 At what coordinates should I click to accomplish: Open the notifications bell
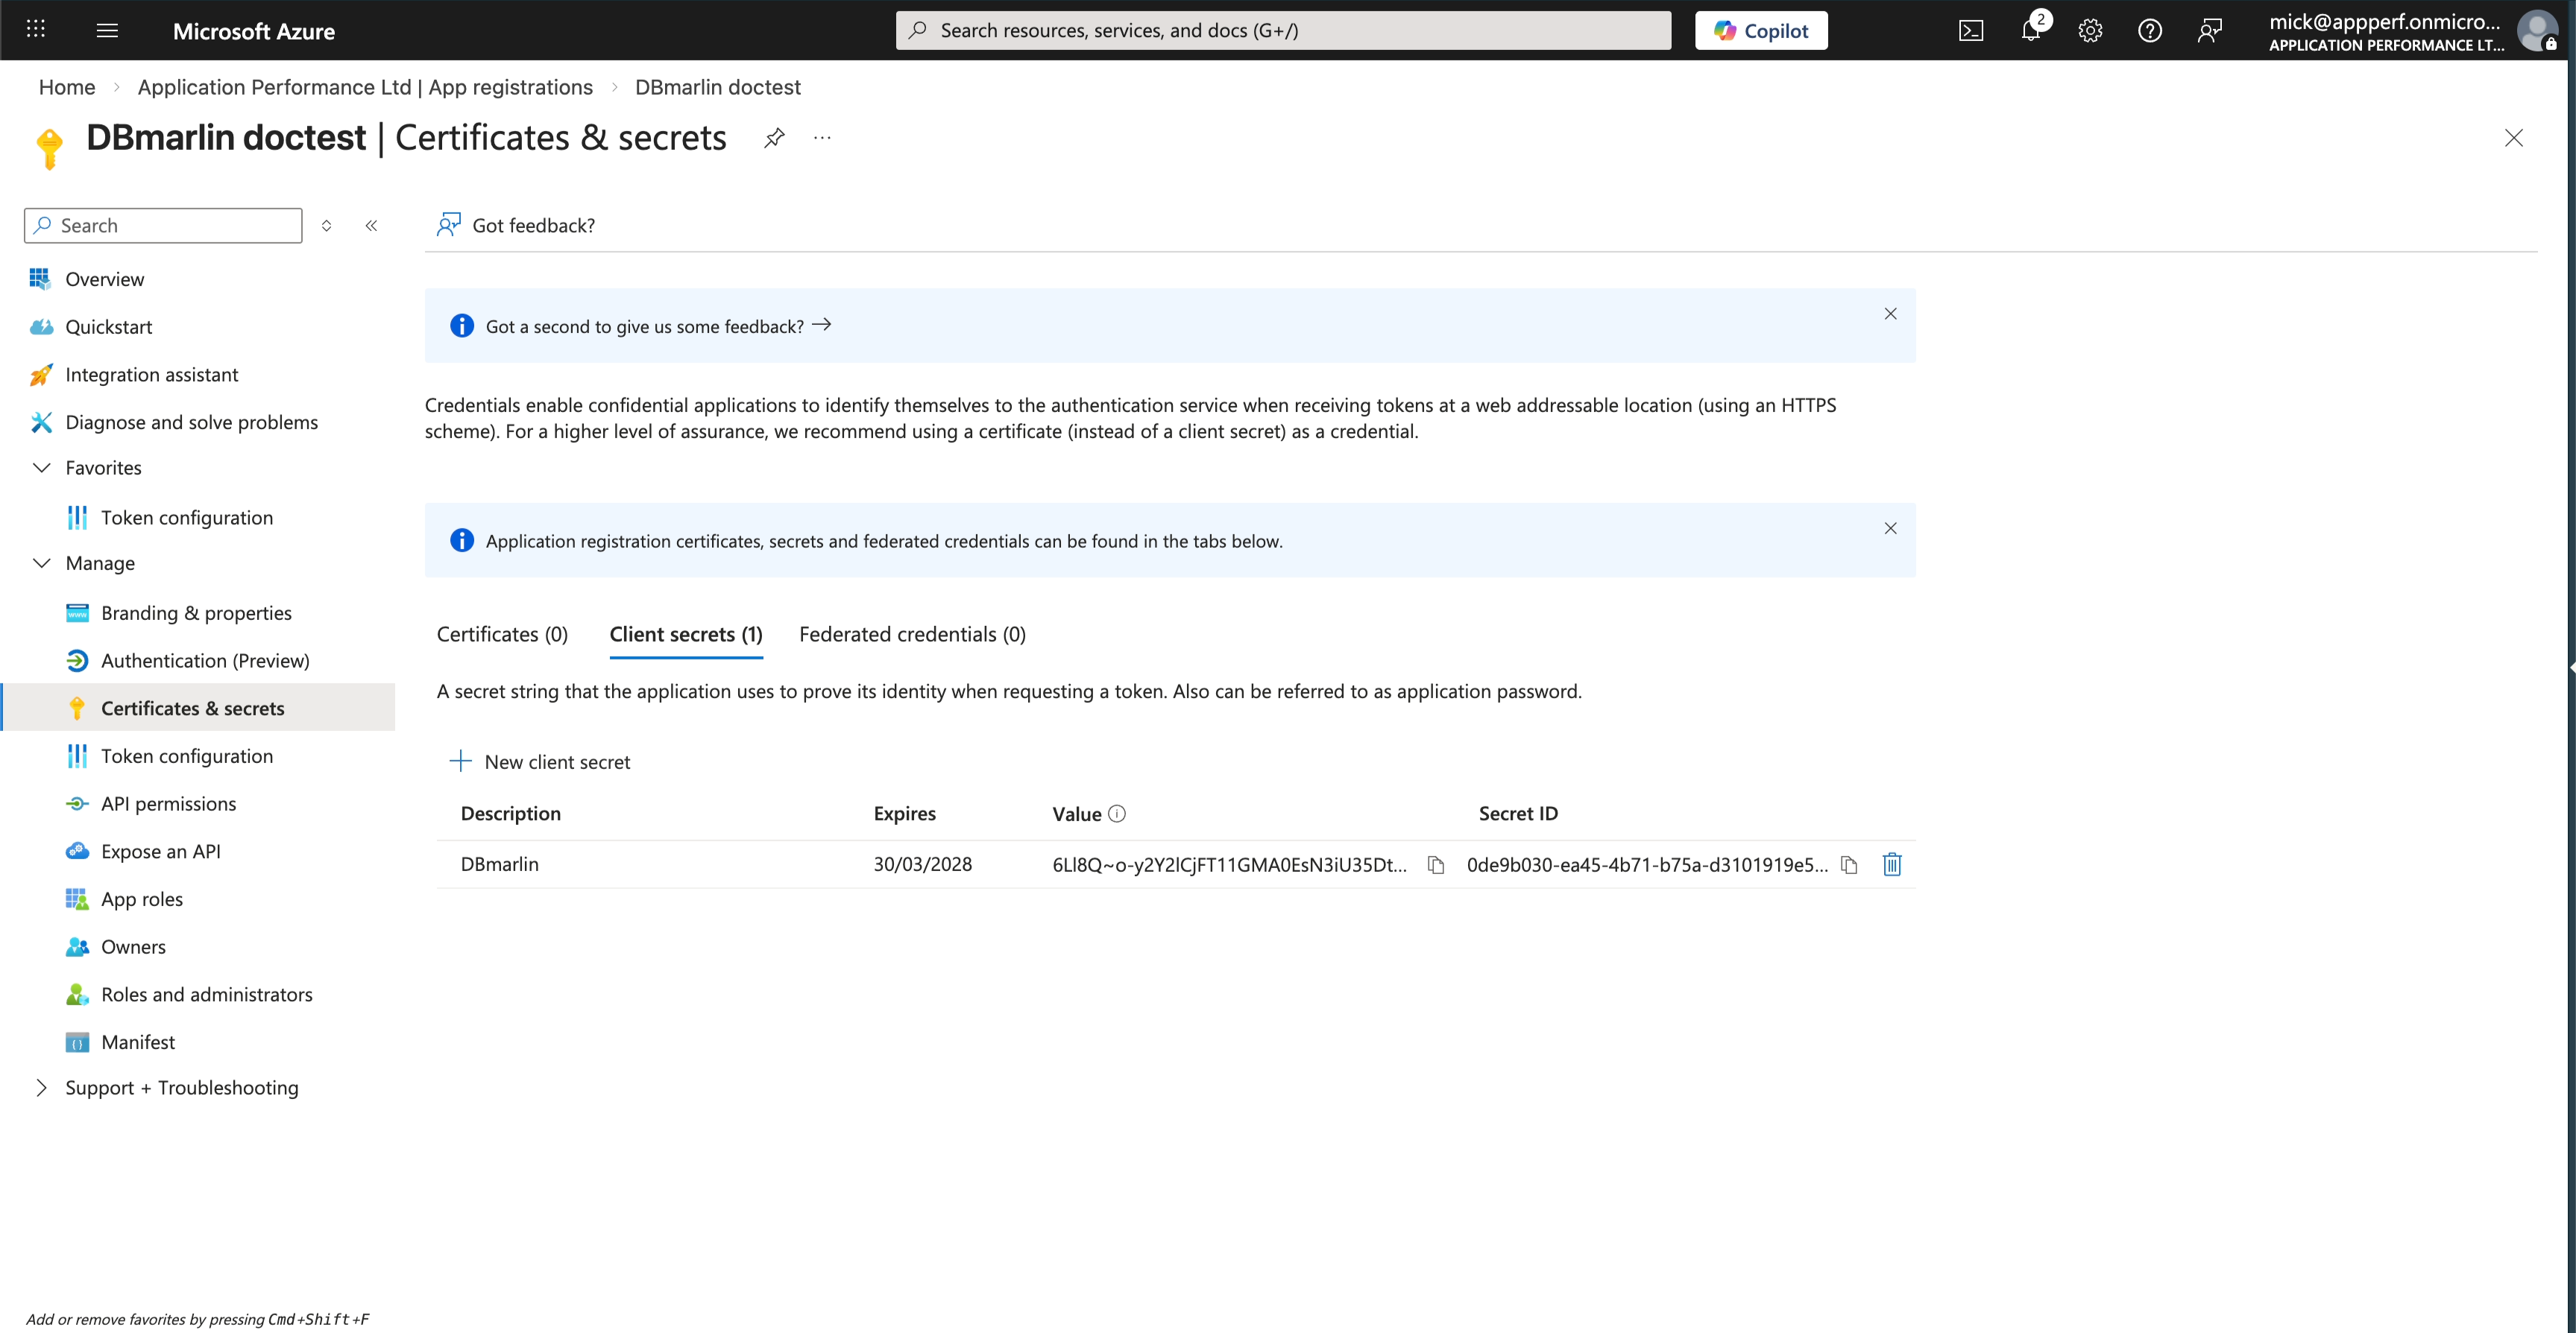click(2030, 30)
